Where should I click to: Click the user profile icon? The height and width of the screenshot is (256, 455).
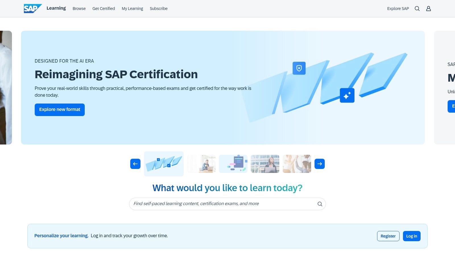428,9
